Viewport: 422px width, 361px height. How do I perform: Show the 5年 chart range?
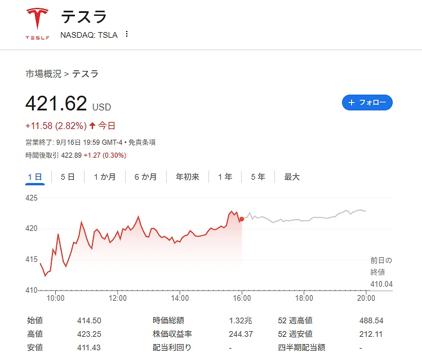click(258, 177)
